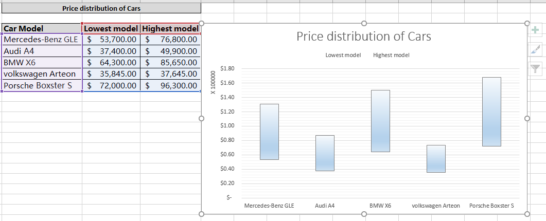Click the 'Audi A4' horizontal axis label
The height and width of the screenshot is (221, 546).
coord(325,206)
